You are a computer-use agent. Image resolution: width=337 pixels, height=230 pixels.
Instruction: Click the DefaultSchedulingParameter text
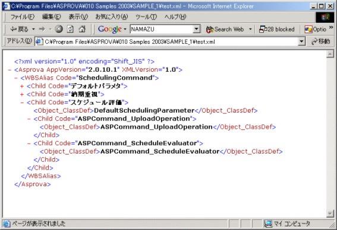click(144, 111)
